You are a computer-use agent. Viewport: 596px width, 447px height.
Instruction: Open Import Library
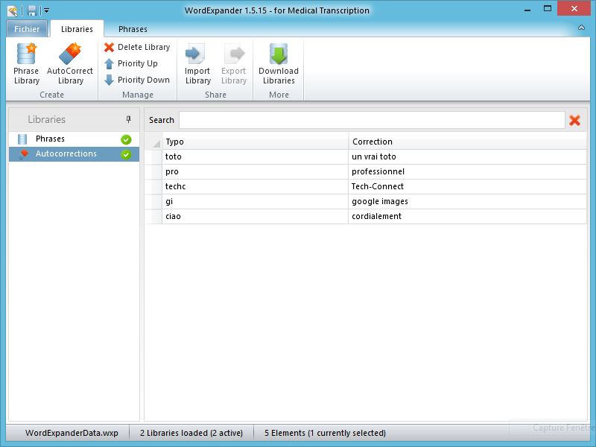click(x=197, y=64)
